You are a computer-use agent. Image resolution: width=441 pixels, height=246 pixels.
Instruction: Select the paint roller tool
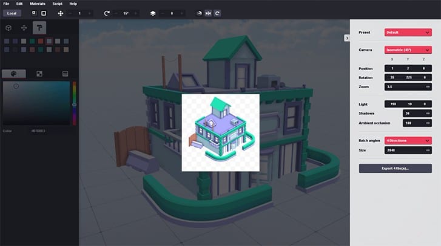39,28
